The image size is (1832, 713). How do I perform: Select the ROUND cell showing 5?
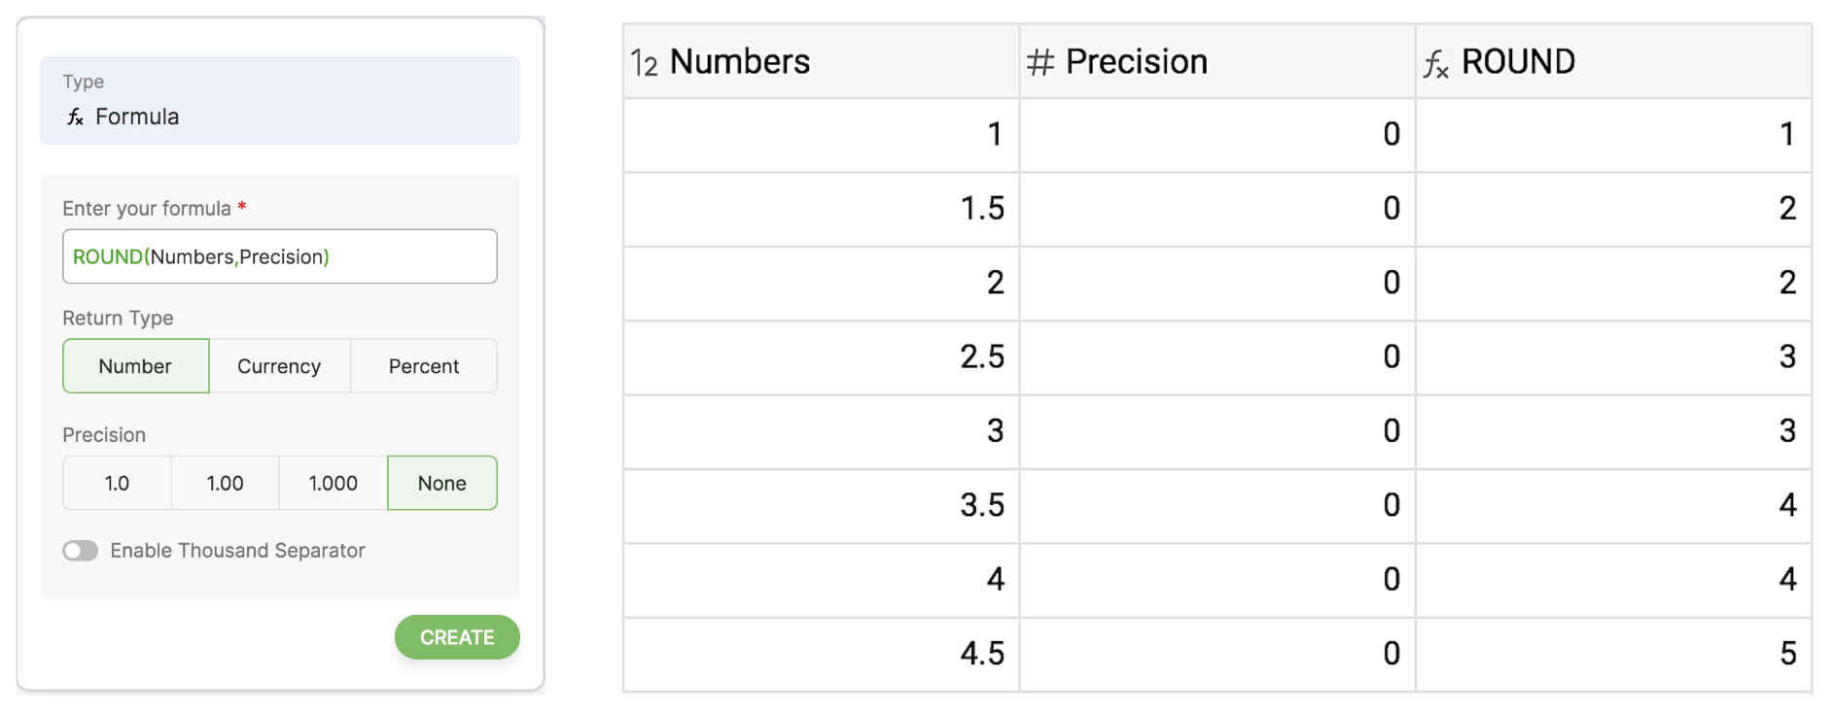click(1612, 654)
